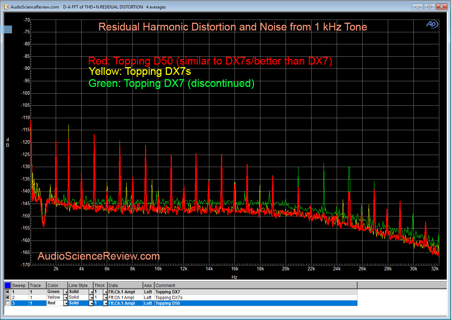Click the Trace column header
The width and height of the screenshot is (451, 320).
tap(38, 285)
